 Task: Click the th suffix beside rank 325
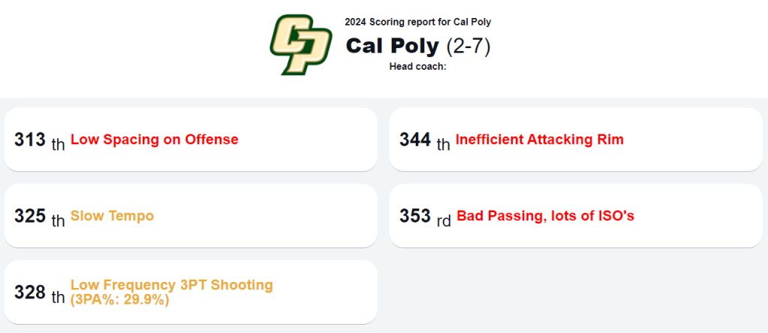tap(58, 220)
